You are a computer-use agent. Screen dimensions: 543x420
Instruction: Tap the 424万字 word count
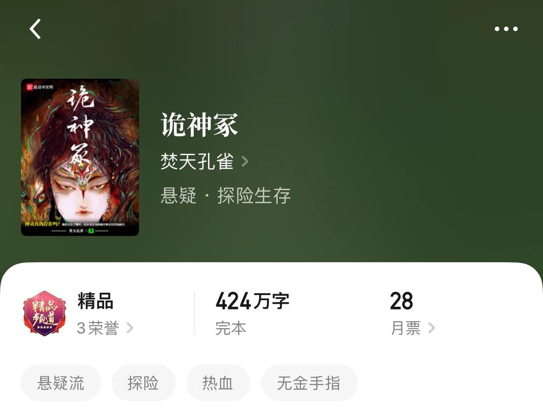point(252,301)
